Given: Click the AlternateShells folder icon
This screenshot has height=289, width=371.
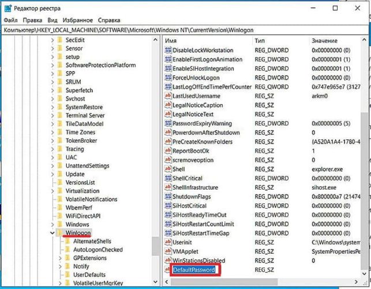Looking at the screenshot, I should [68, 241].
